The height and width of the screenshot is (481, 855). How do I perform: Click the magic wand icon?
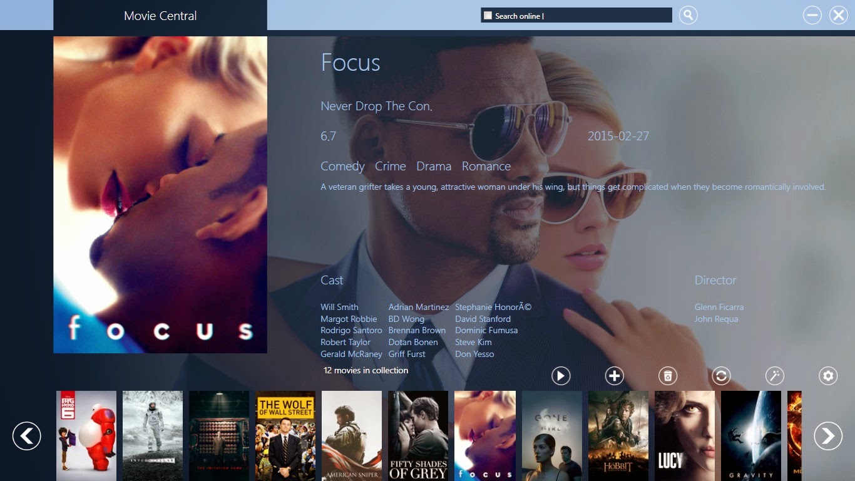click(x=775, y=376)
